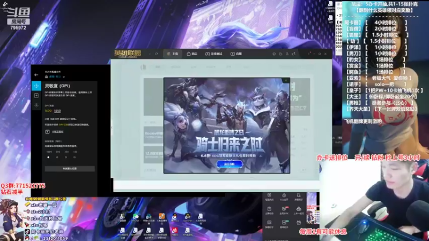Open the WeChat desktop shortcut

(136, 217)
